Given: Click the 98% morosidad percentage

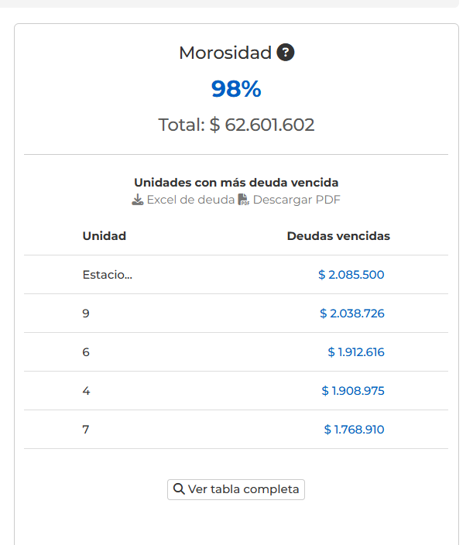Looking at the screenshot, I should [236, 88].
